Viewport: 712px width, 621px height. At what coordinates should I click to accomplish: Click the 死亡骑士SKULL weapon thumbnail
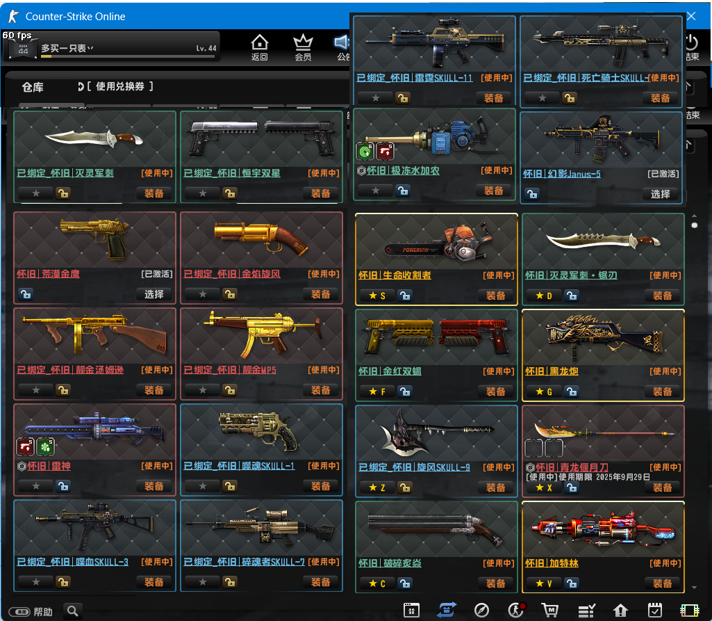pyautogui.click(x=601, y=44)
